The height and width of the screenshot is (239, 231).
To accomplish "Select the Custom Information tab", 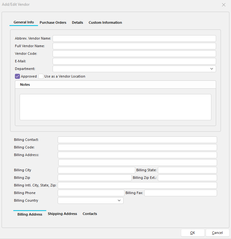I will pyautogui.click(x=105, y=22).
